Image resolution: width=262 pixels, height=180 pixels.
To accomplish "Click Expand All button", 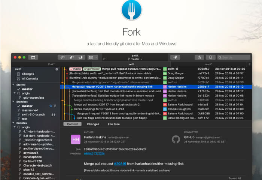I will point(235,178).
